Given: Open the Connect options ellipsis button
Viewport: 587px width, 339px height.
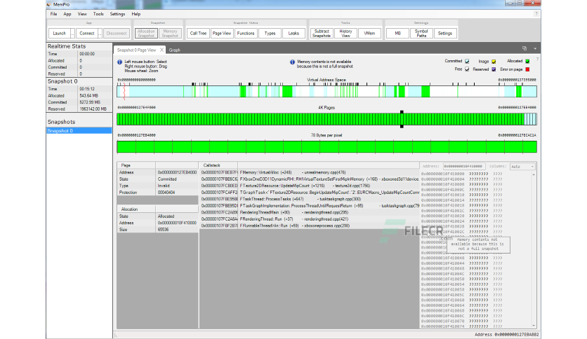Looking at the screenshot, I should pyautogui.click(x=100, y=33).
